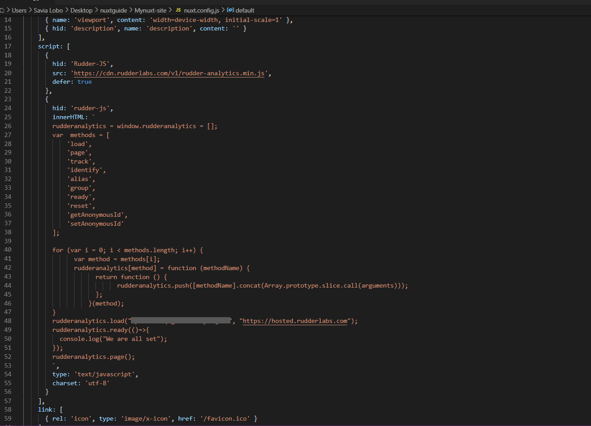Image resolution: width=591 pixels, height=426 pixels.
Task: Select the 'nuxtguide' breadcrumb folder
Action: tap(113, 10)
